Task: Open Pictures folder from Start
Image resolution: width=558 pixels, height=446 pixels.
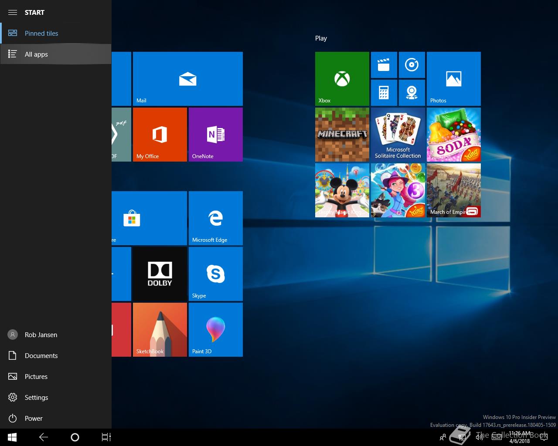Action: 56,376
